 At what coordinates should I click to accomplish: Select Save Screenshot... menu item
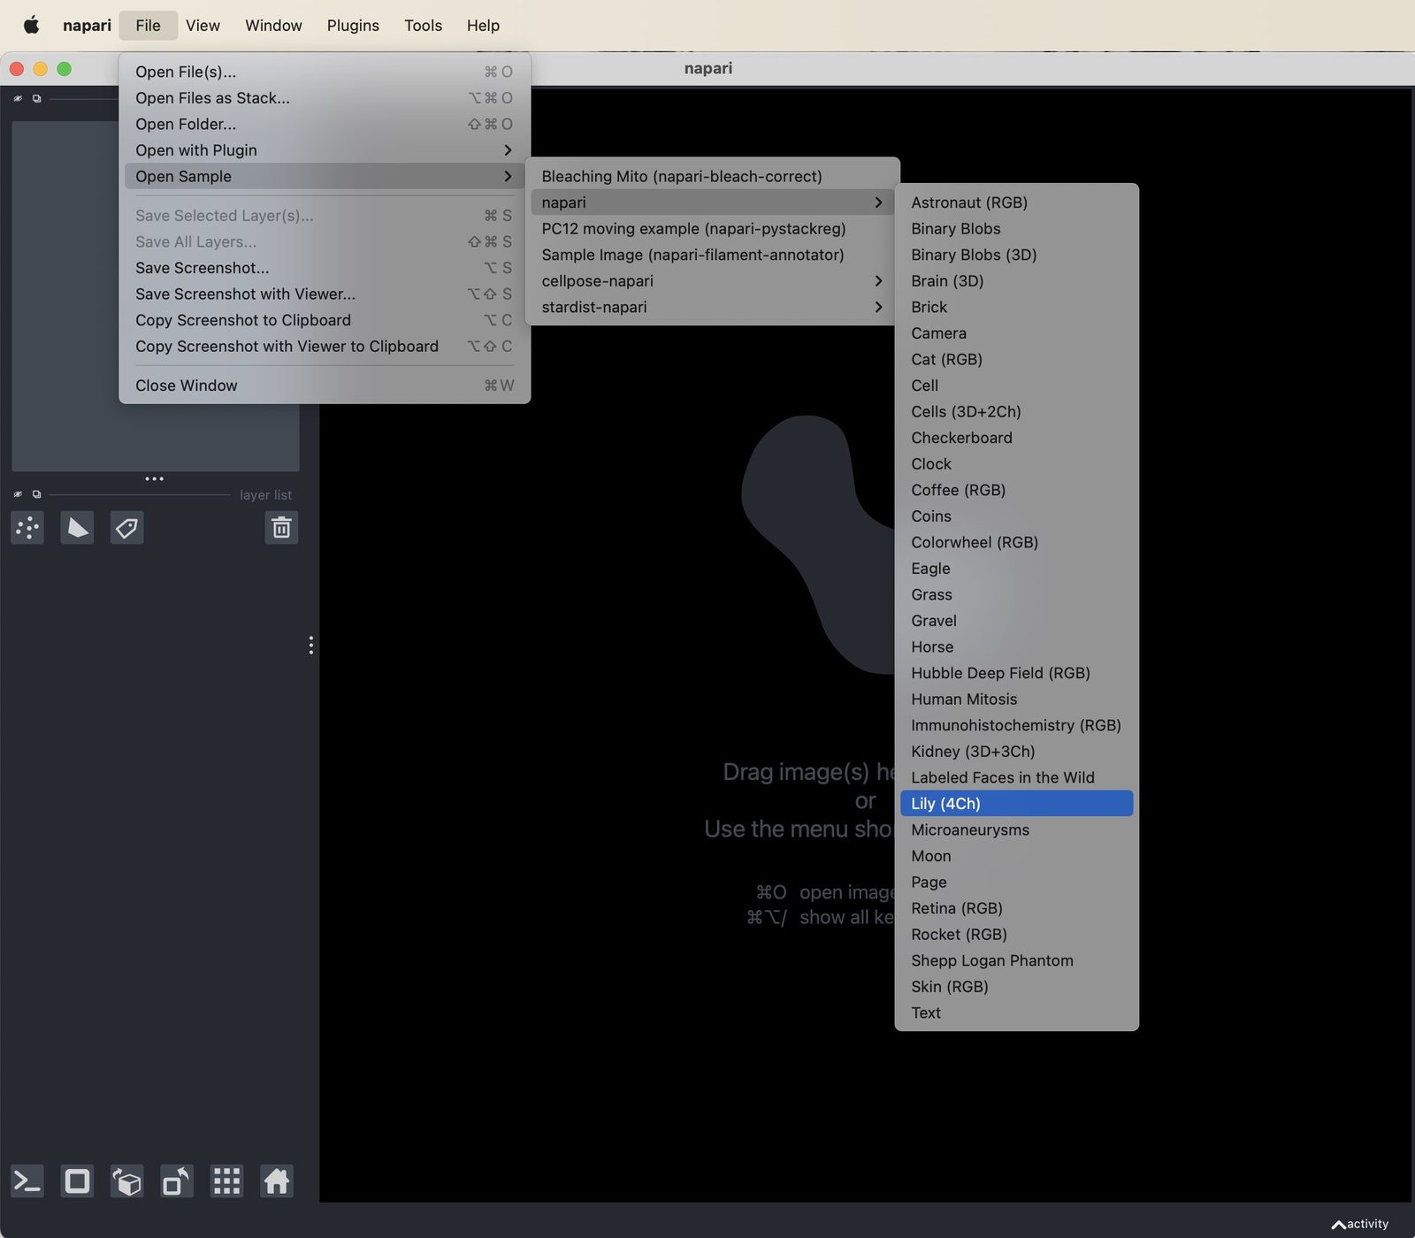point(325,268)
